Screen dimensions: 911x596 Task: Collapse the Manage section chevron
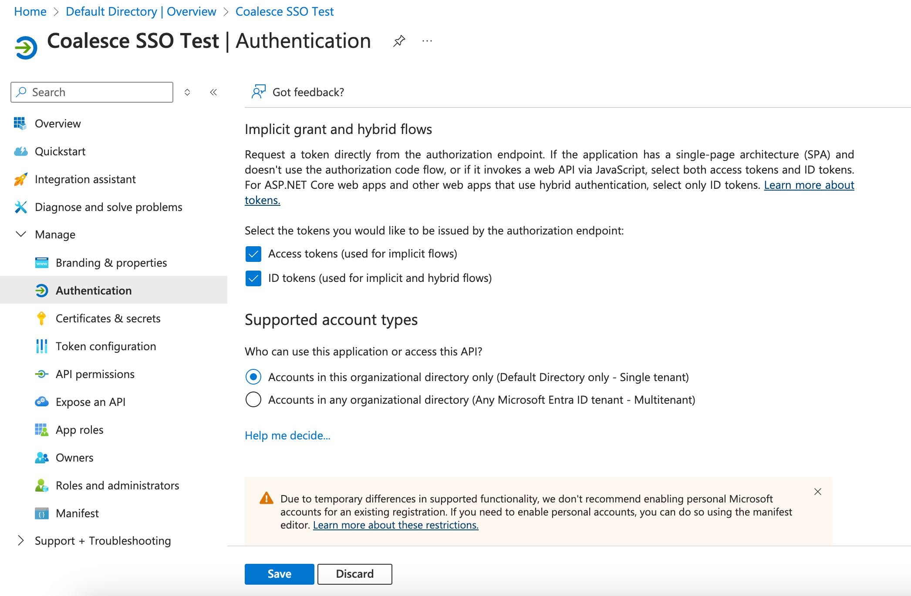[x=20, y=234]
